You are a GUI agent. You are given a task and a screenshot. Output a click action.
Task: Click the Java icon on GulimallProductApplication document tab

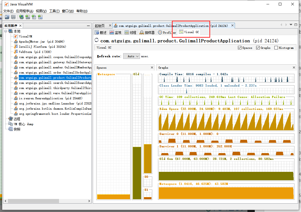point(116,26)
